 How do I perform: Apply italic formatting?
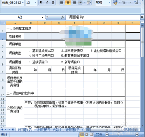(47, 2)
